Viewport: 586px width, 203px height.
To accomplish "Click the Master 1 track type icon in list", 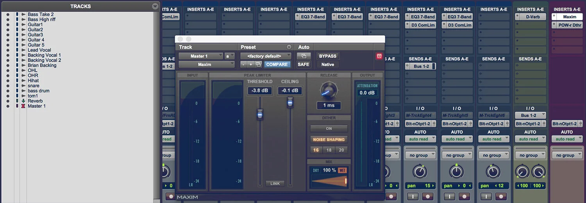I will coord(23,106).
